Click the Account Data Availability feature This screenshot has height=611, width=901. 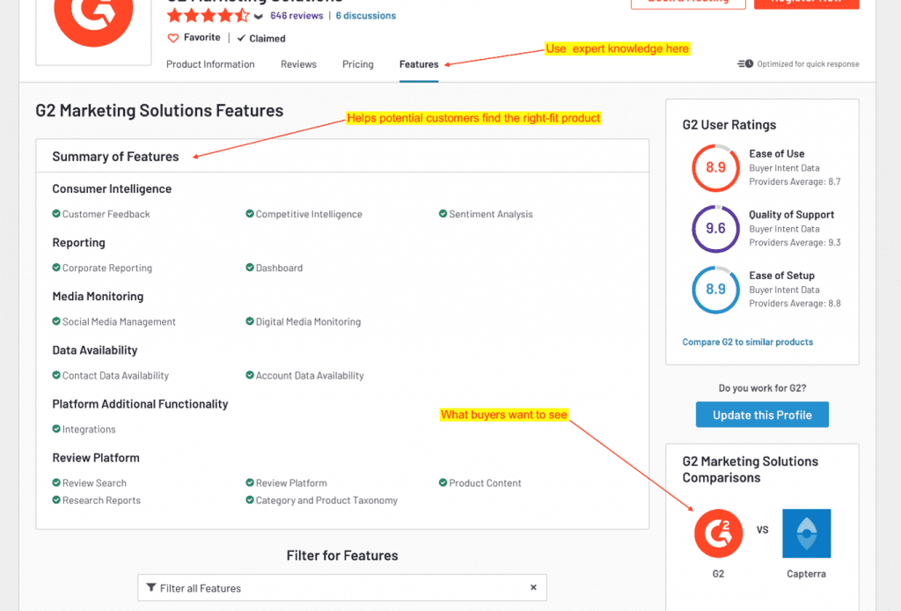(304, 375)
